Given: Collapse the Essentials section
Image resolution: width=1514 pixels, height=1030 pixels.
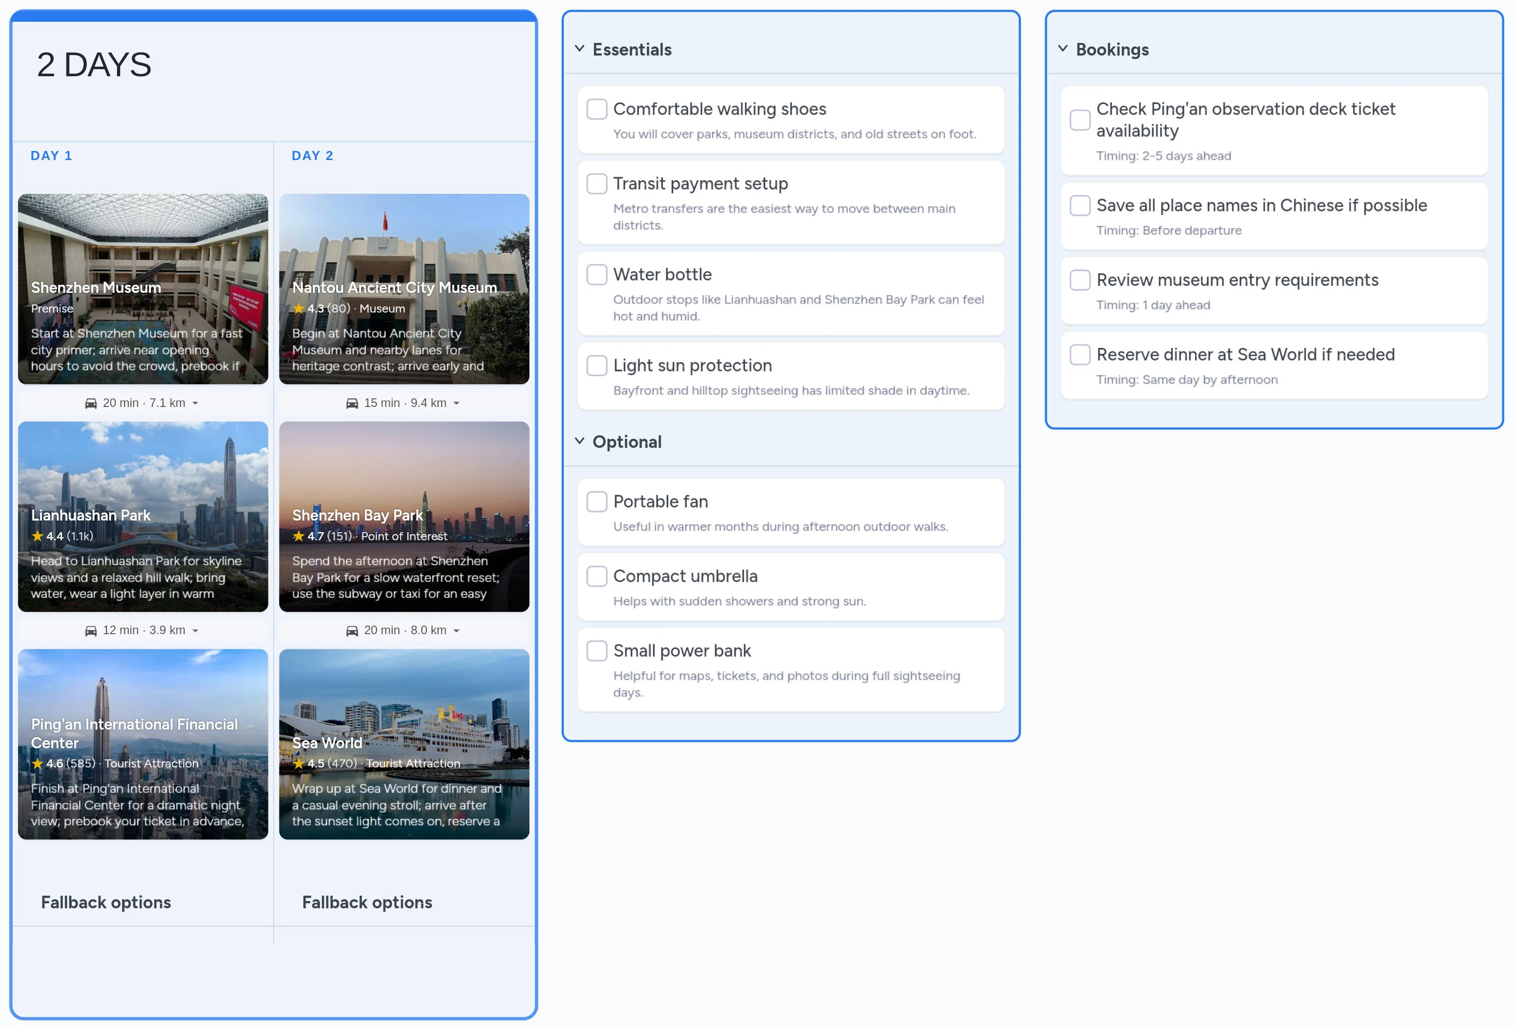Looking at the screenshot, I should [579, 49].
